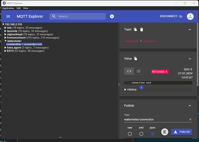Open the Edit menu

[18, 8]
